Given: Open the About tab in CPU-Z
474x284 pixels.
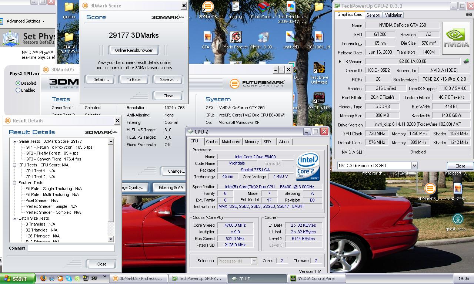Looking at the screenshot, I should pos(284,142).
